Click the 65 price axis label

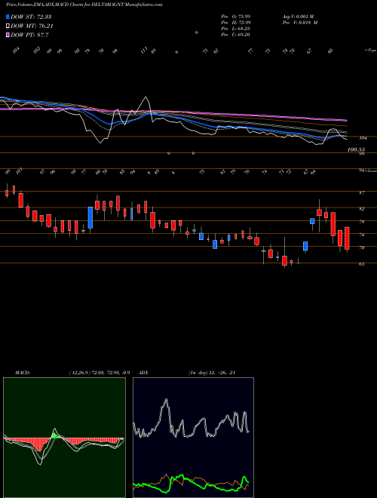pos(362,264)
